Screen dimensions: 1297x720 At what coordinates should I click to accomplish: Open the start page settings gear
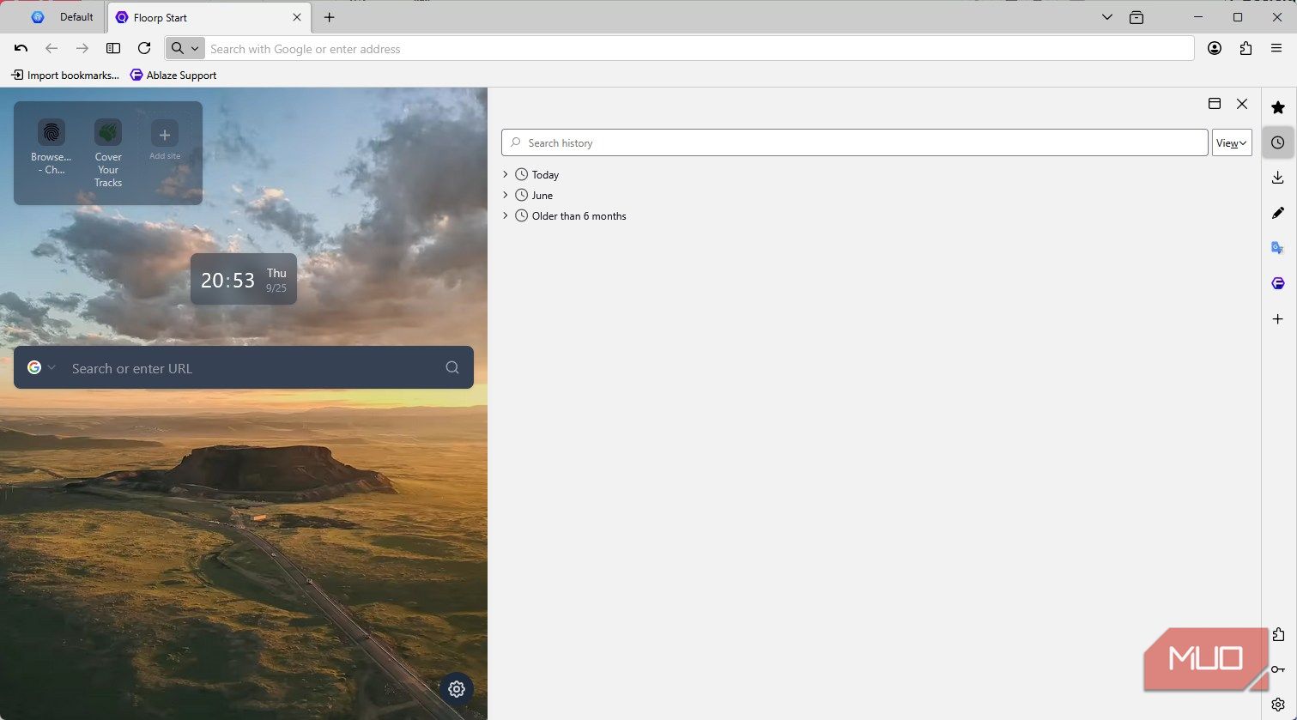pos(456,689)
